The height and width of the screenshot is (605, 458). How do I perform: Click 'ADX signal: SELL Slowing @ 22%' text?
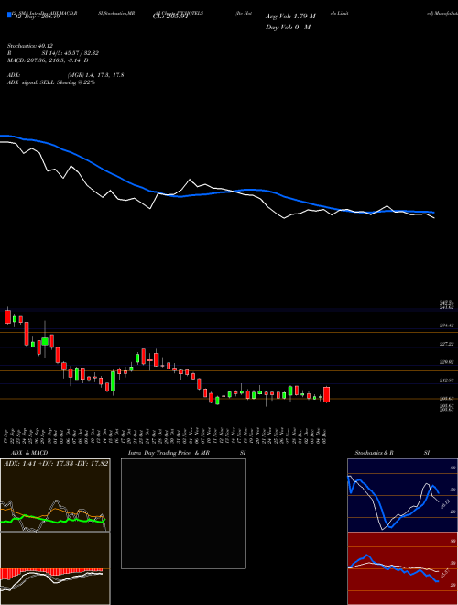pyautogui.click(x=51, y=82)
